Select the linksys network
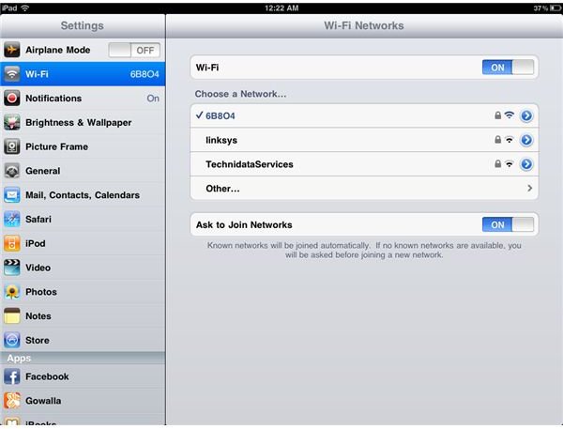Screen dimensions: 563x429 pos(364,140)
